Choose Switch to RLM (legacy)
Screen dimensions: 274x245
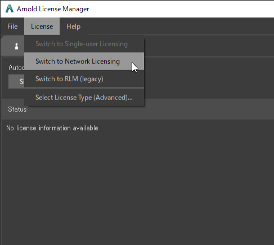tap(84, 79)
